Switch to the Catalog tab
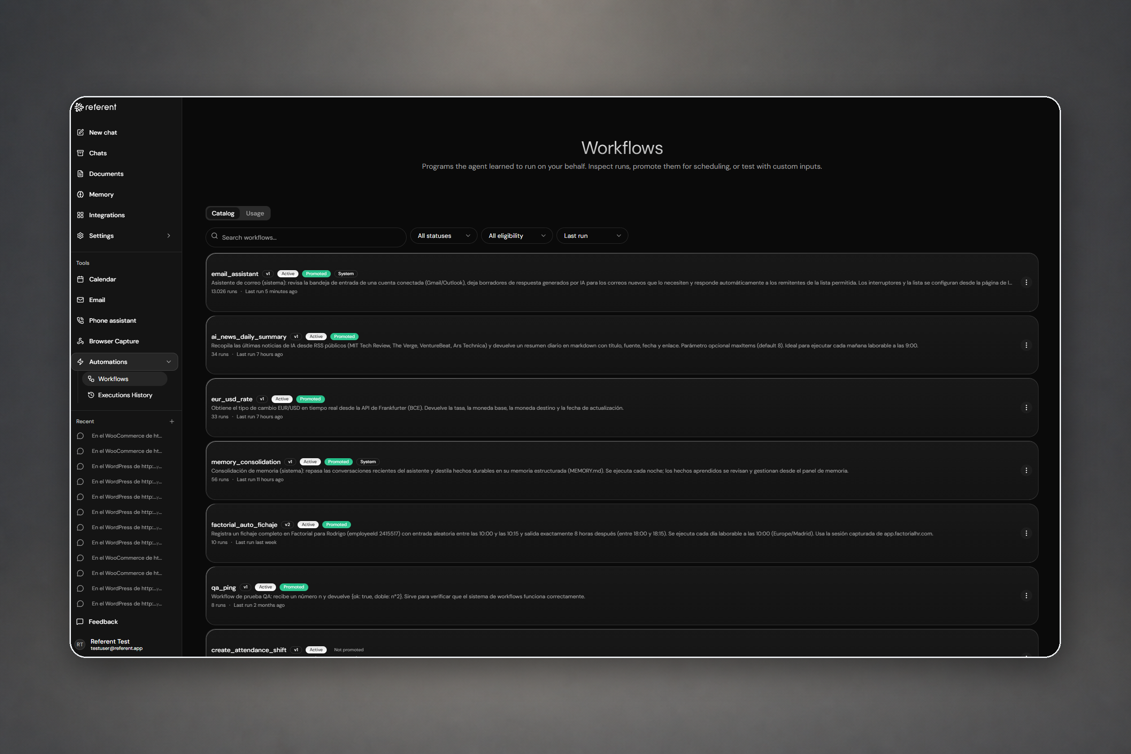1131x754 pixels. [223, 213]
